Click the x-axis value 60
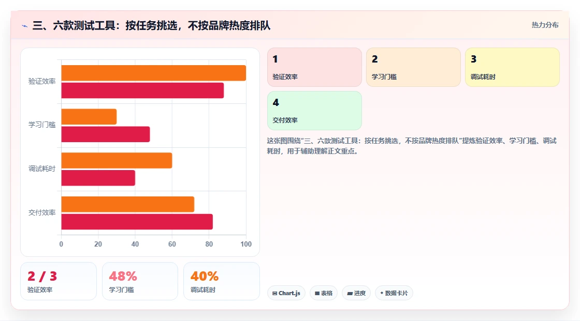 point(172,244)
